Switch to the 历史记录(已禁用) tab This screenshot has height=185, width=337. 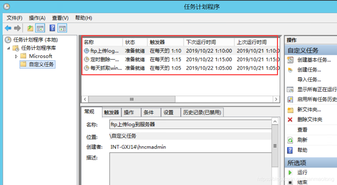[202, 112]
